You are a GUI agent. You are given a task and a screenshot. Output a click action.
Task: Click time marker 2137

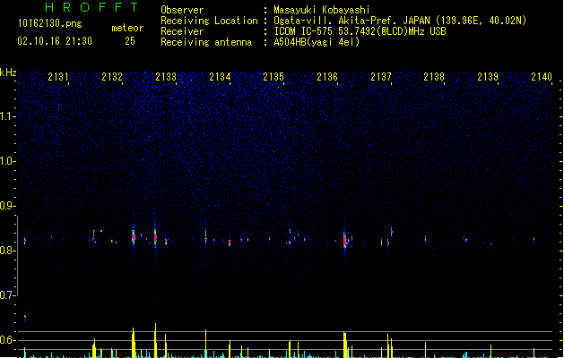[380, 77]
